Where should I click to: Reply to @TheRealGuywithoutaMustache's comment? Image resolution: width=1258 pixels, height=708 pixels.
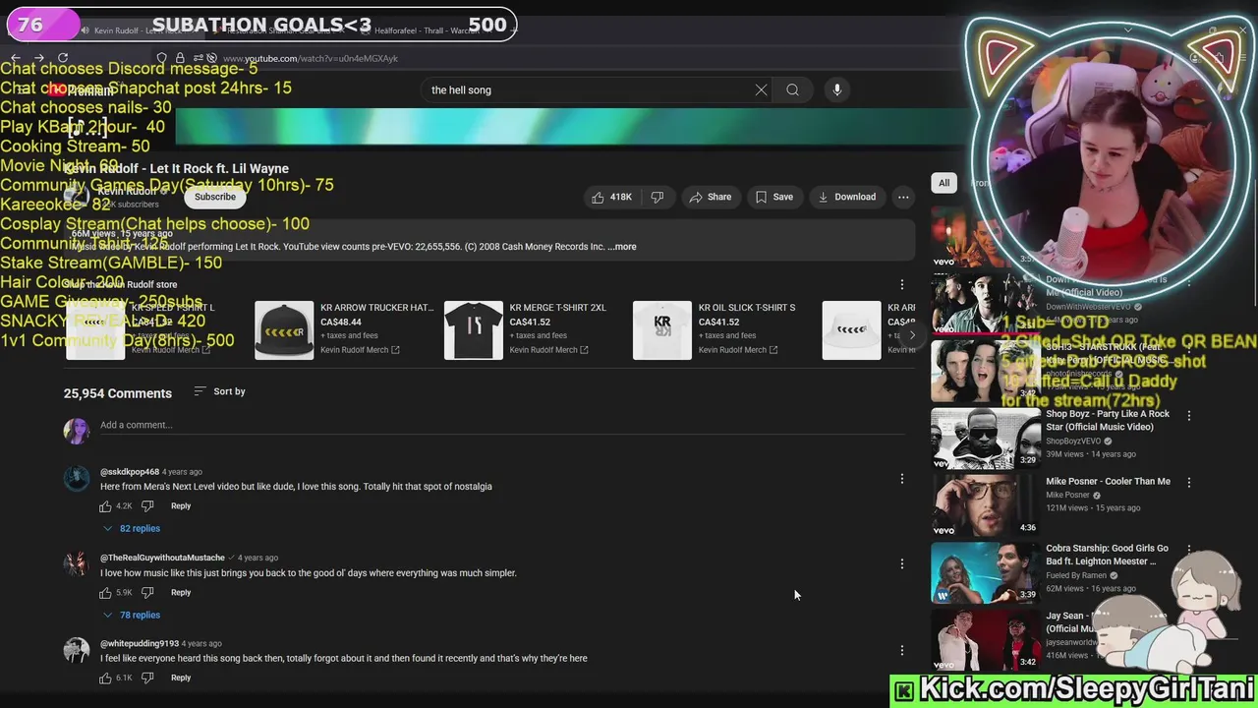click(x=181, y=593)
